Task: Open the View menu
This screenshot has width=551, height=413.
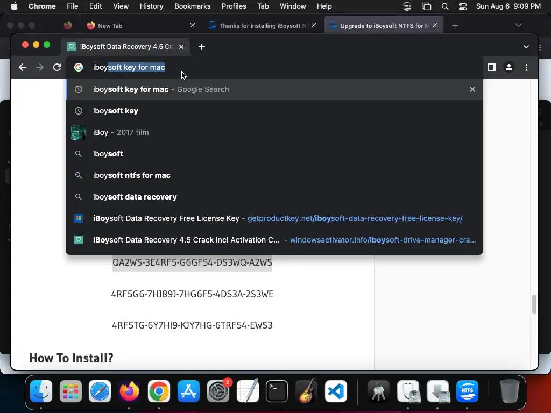Action: 121,6
